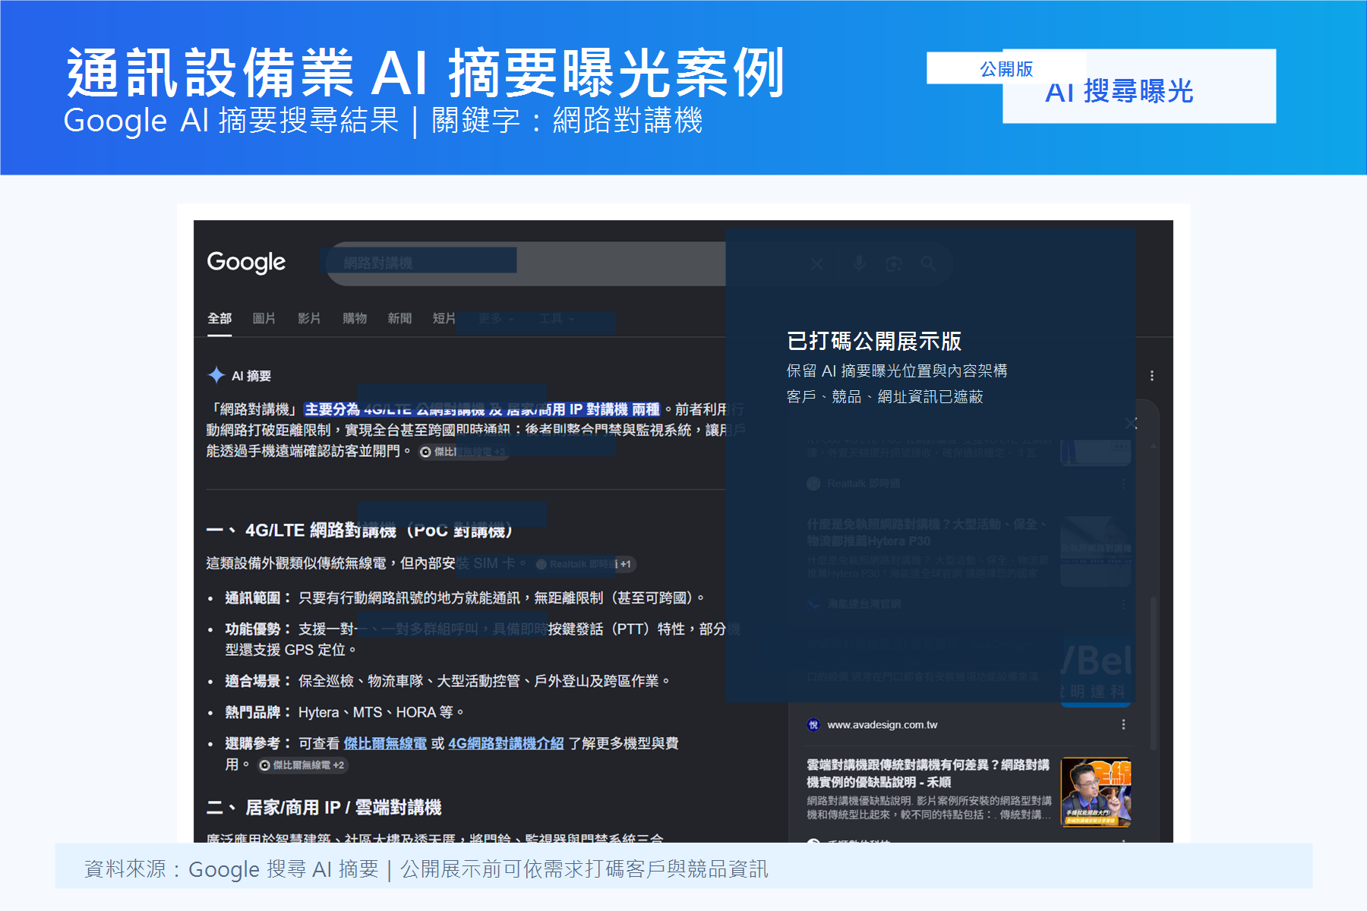Click the 禾順 video thumbnail with the man

tap(1096, 792)
